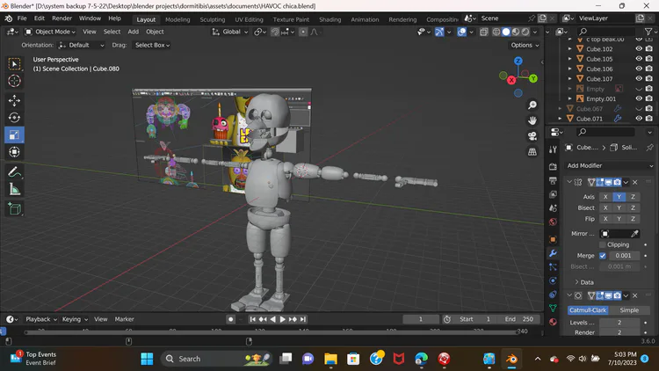This screenshot has height=371, width=659.
Task: Hide Cube.105 with its eye icon
Action: tap(639, 59)
